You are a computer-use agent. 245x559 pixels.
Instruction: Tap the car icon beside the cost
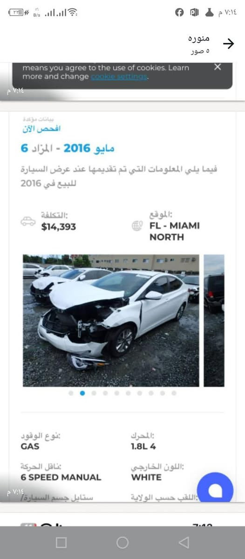pos(28,221)
